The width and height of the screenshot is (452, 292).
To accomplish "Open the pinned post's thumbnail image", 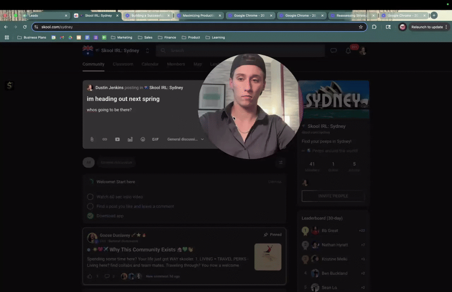I will pos(268,257).
